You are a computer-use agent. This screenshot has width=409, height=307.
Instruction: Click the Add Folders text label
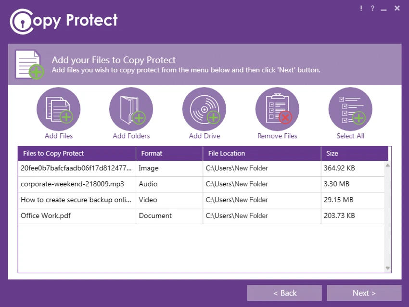coord(131,136)
